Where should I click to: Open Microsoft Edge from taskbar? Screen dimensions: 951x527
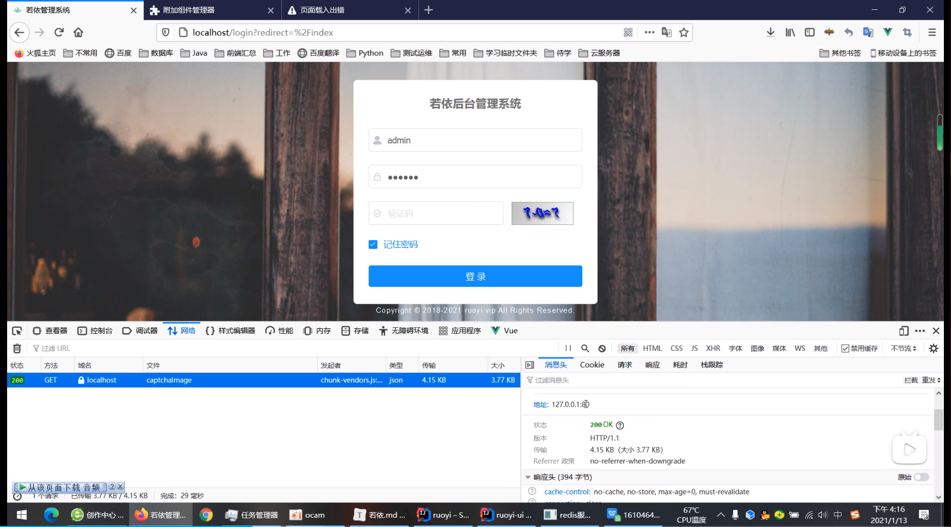pyautogui.click(x=51, y=515)
